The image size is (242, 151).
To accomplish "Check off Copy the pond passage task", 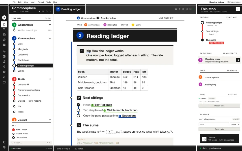I will 78,116.
